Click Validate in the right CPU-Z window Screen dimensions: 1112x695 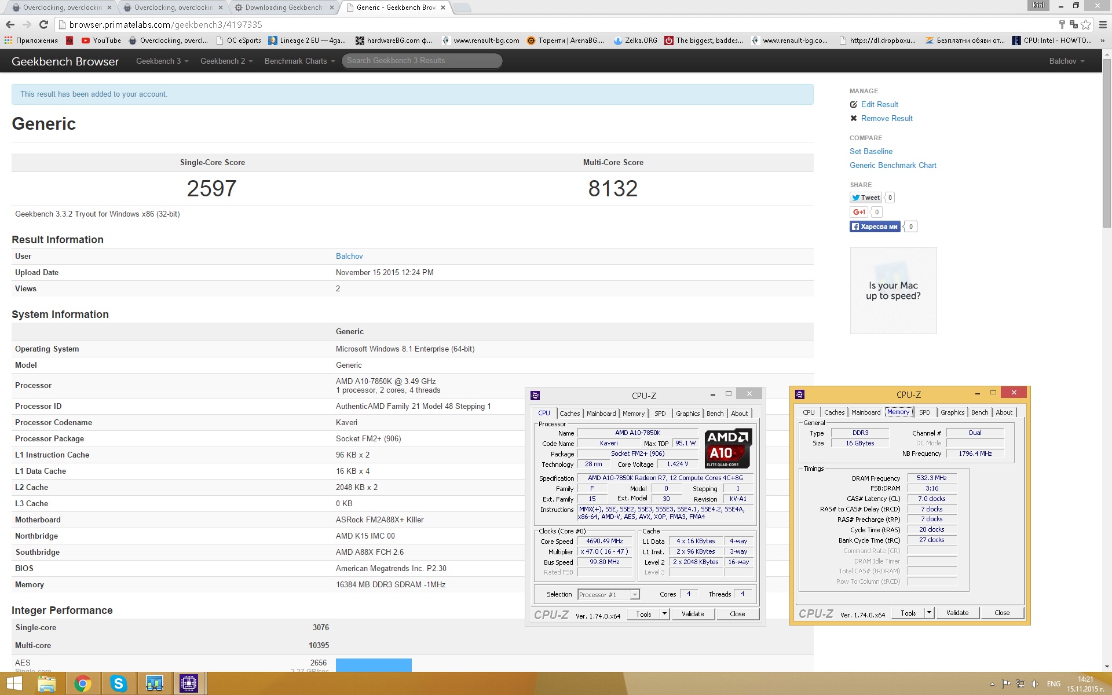click(x=957, y=613)
